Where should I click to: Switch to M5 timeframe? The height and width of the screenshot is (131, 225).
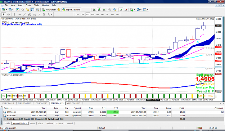83,14
